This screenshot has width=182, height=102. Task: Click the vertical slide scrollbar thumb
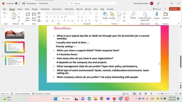(181, 62)
